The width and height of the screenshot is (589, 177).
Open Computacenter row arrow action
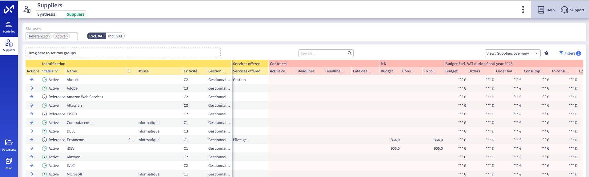tap(31, 122)
